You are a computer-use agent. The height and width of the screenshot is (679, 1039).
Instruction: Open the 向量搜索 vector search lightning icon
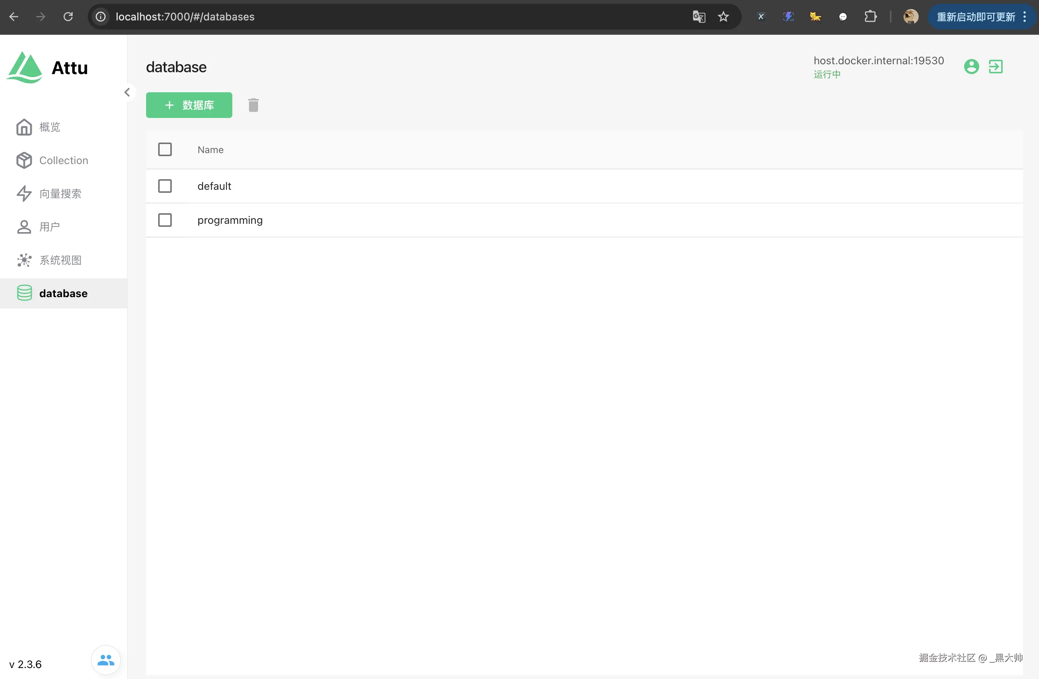click(24, 194)
